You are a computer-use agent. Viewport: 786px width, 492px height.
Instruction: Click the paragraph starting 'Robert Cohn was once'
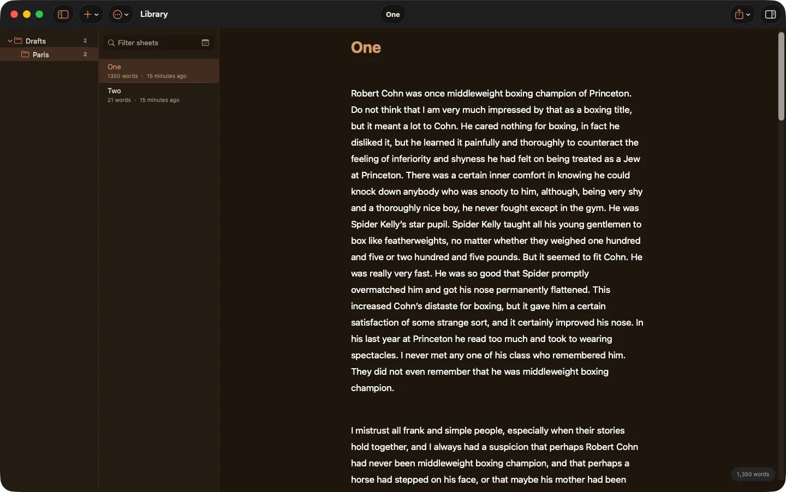tap(497, 241)
